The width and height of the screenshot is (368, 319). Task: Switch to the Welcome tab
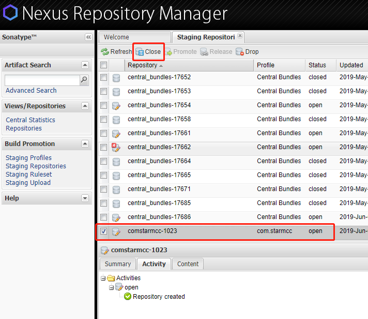135,37
